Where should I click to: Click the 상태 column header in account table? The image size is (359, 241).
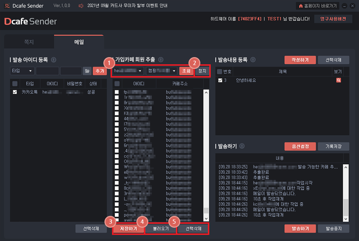tap(93, 84)
